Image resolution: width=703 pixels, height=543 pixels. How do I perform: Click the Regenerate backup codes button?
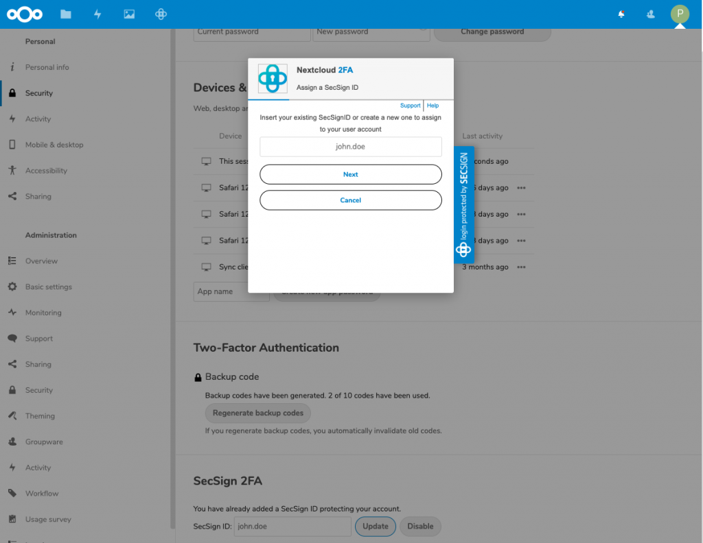257,413
